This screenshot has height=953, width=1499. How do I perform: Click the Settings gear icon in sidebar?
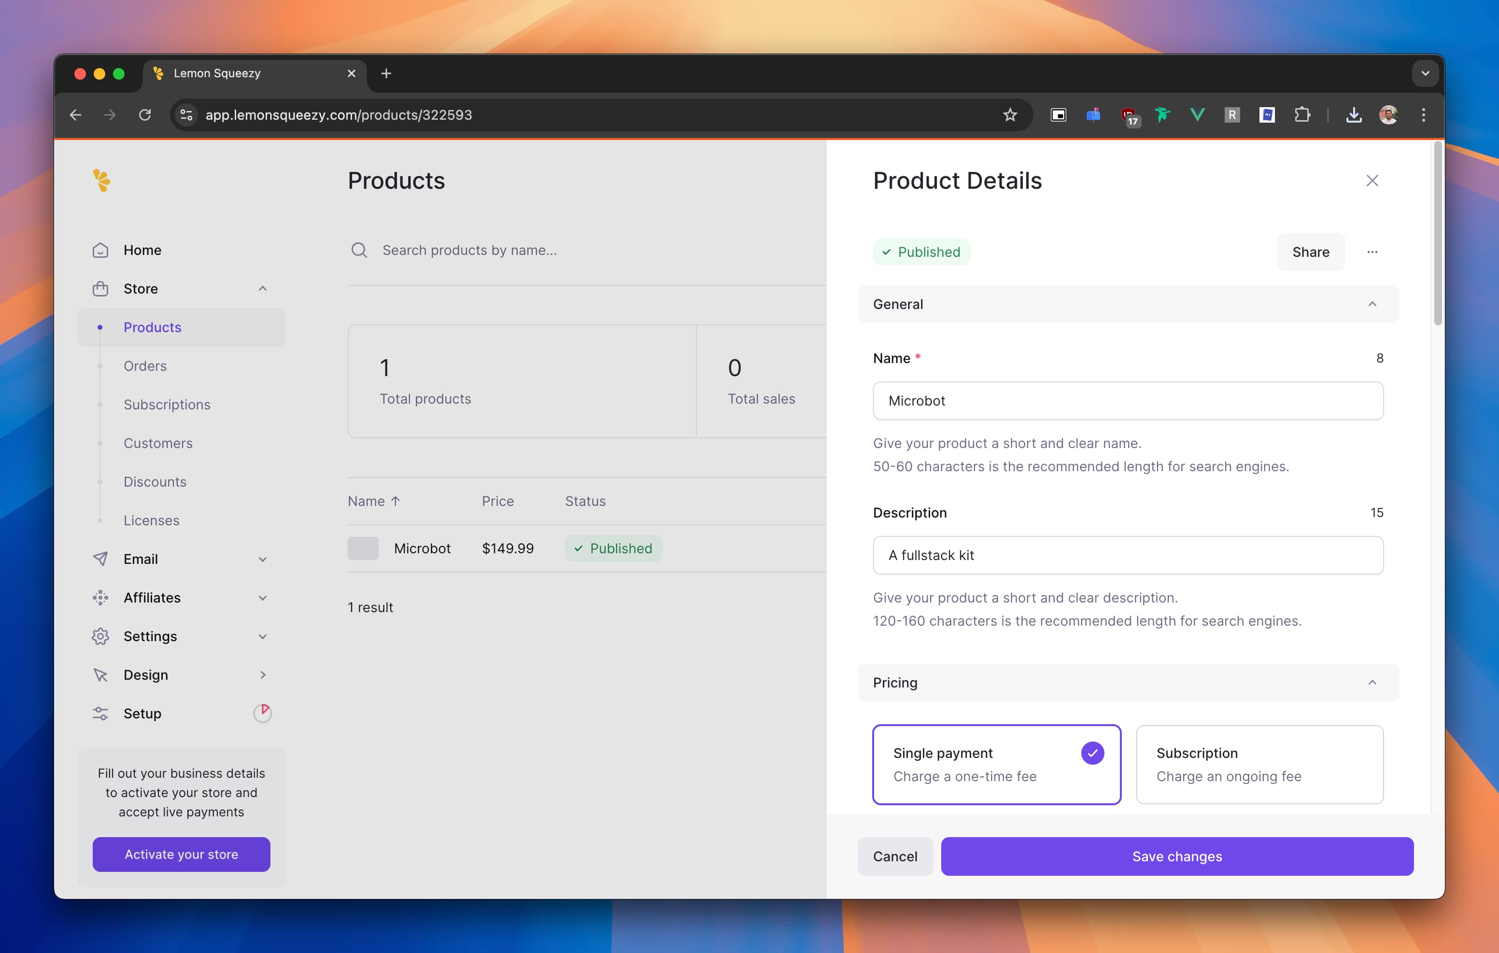click(x=100, y=636)
